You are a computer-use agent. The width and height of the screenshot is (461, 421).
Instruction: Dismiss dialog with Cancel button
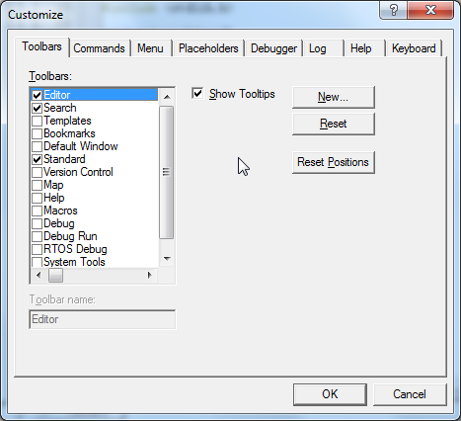point(410,394)
